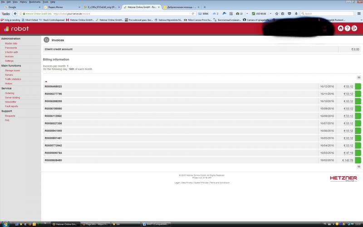Open Server bidding under Service

13,98
